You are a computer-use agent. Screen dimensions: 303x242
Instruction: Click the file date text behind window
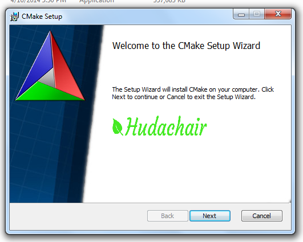[38, 2]
